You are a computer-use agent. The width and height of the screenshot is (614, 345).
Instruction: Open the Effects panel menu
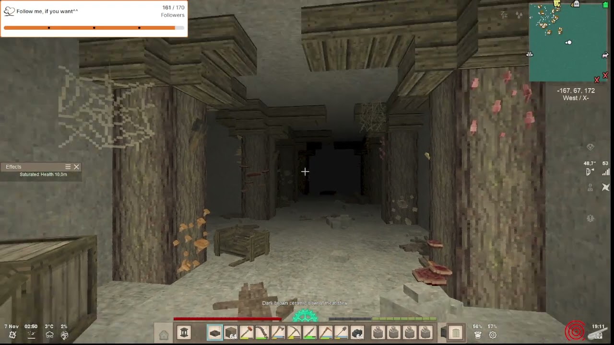coord(68,167)
